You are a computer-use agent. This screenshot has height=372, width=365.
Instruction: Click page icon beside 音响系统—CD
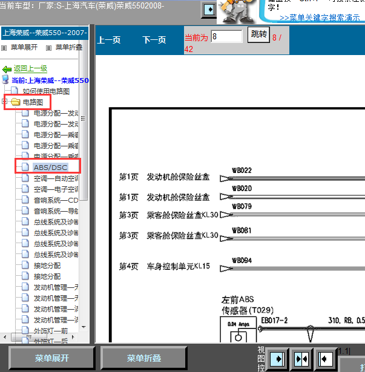[x=25, y=200]
